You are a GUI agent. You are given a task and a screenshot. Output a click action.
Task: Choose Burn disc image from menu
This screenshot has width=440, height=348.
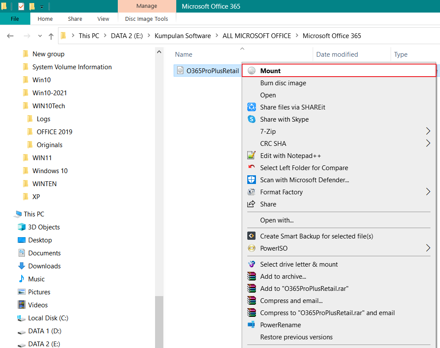[283, 83]
